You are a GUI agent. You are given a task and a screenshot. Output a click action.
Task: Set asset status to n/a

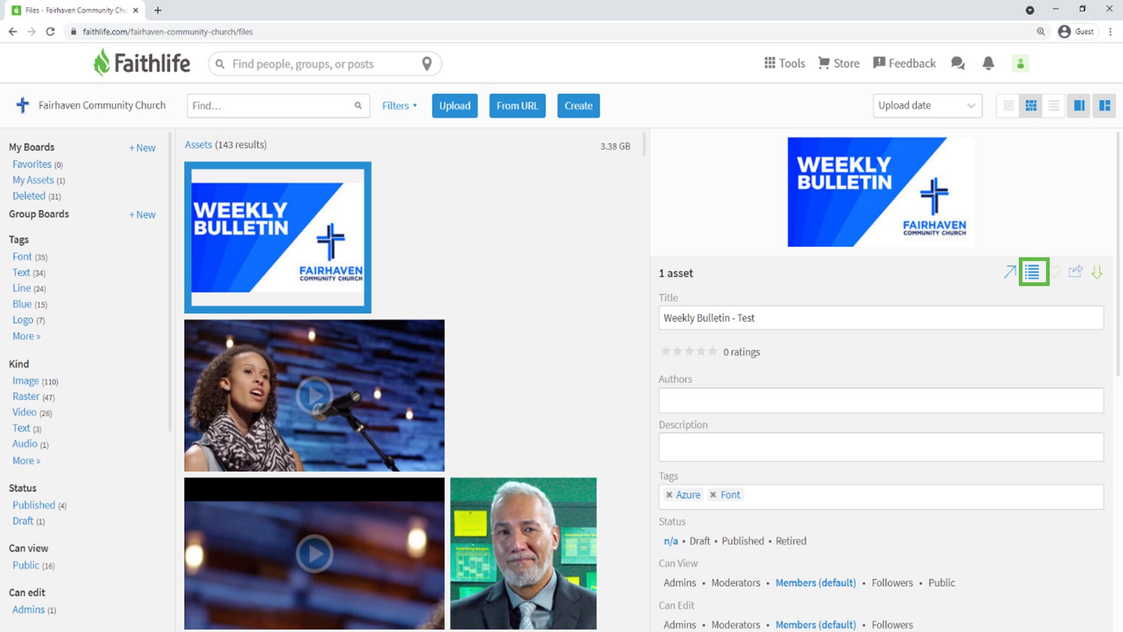(x=671, y=541)
